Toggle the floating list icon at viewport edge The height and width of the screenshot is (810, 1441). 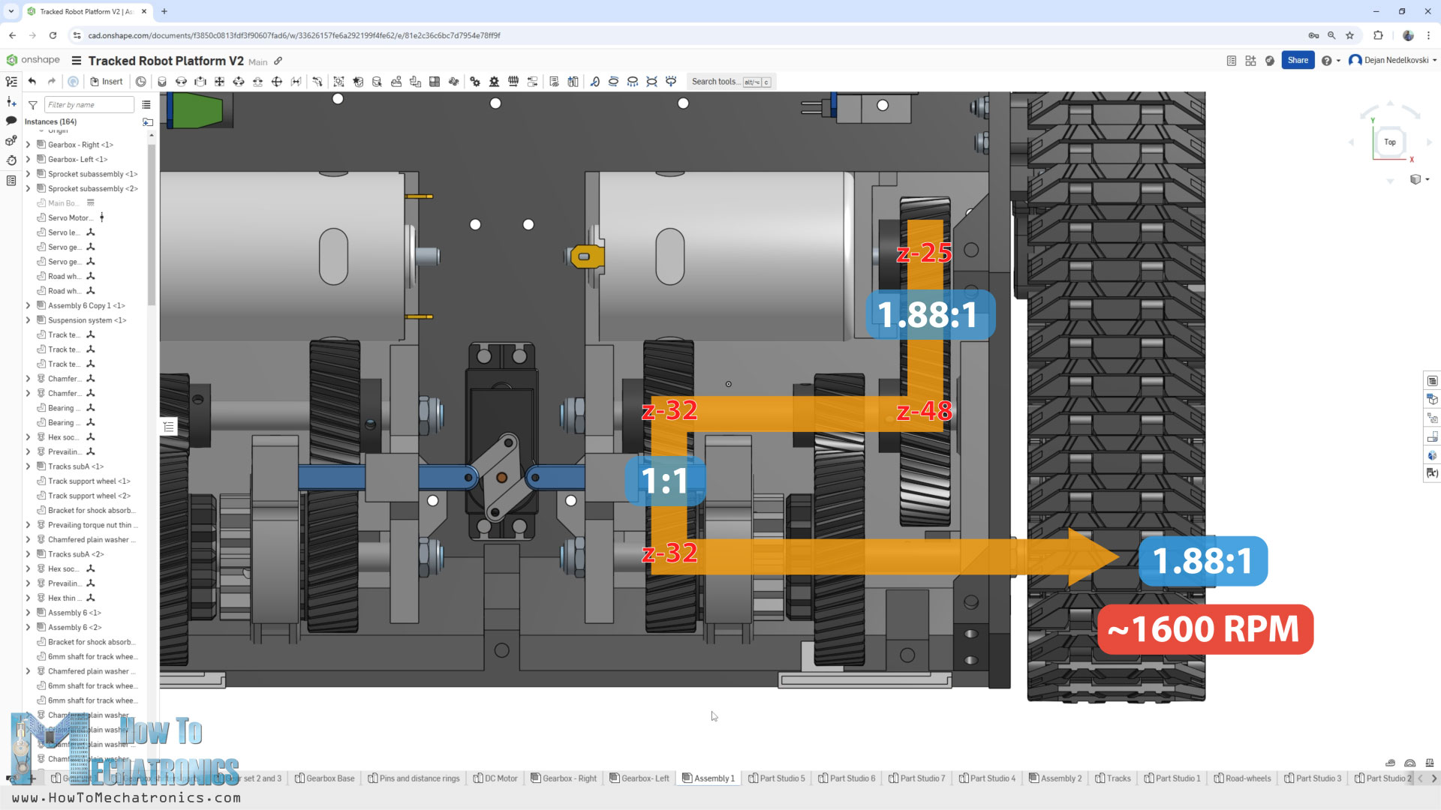[169, 427]
